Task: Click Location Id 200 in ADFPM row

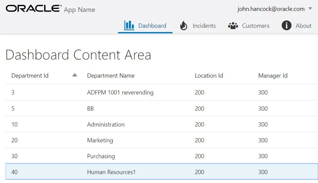Action: point(200,92)
